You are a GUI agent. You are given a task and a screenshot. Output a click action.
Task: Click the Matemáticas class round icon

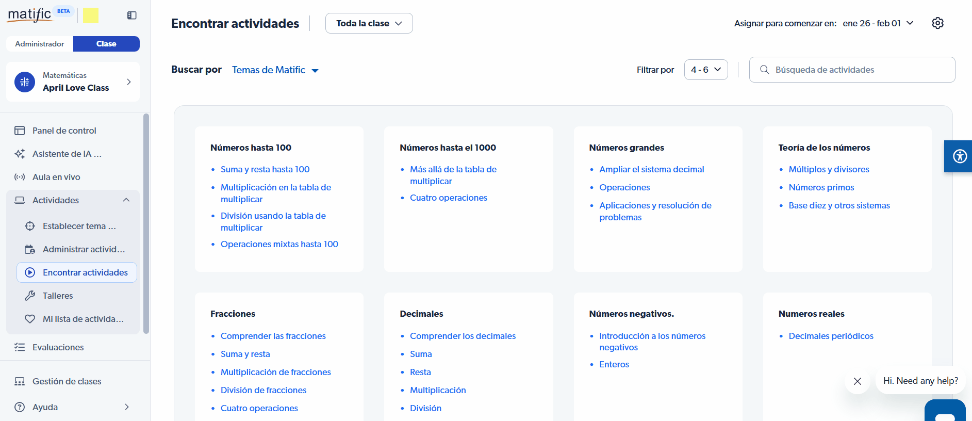pos(25,82)
